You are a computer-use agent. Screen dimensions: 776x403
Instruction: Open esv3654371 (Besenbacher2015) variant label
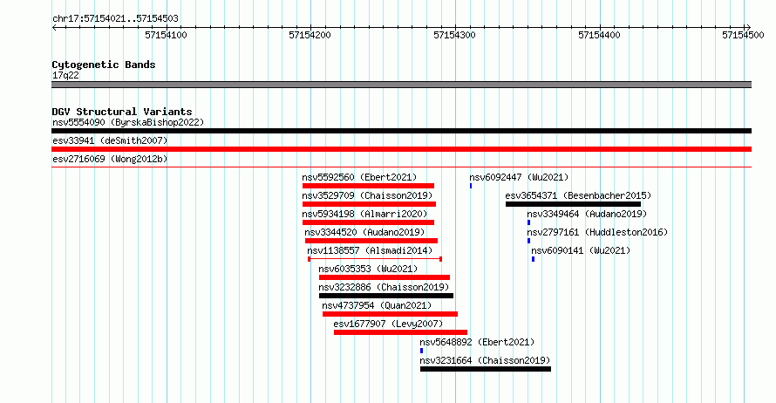point(578,195)
